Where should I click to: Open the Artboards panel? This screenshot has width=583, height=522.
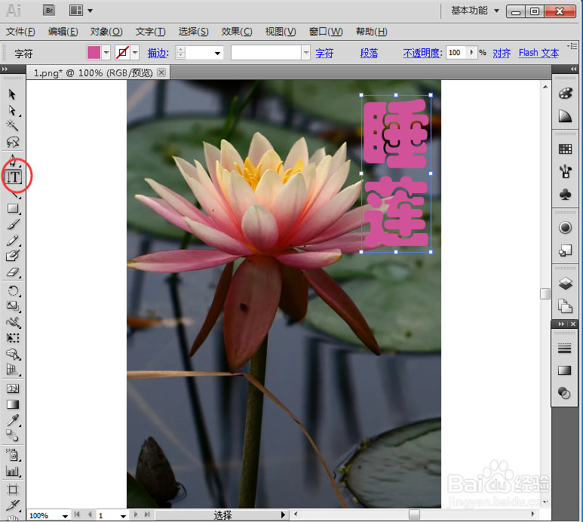click(565, 307)
